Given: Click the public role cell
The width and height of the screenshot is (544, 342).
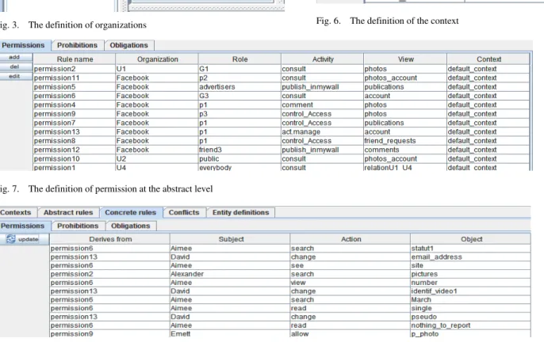Looking at the screenshot, I should tap(239, 159).
